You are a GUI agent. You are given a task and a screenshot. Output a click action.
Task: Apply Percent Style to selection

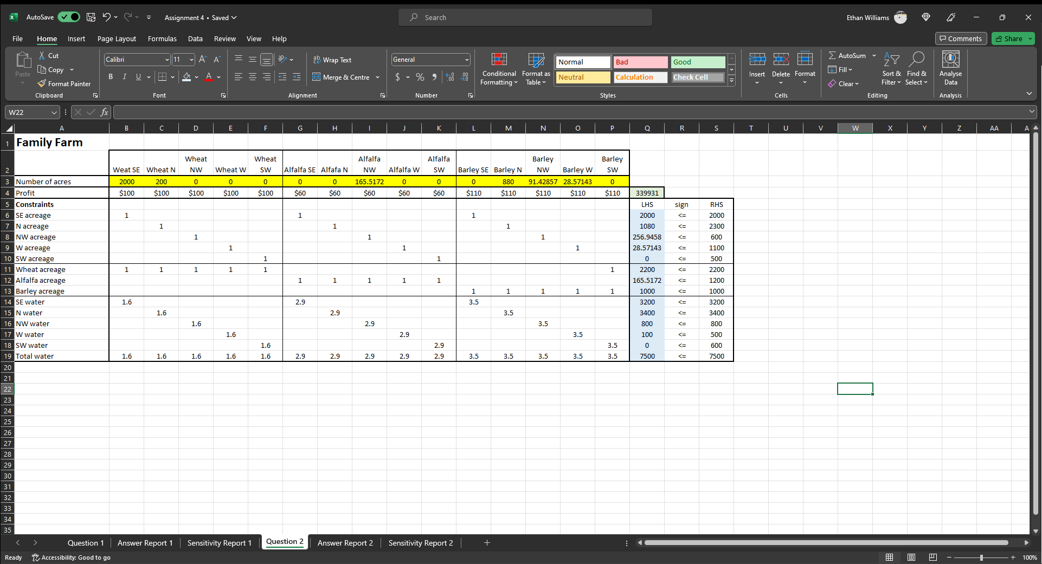point(420,77)
